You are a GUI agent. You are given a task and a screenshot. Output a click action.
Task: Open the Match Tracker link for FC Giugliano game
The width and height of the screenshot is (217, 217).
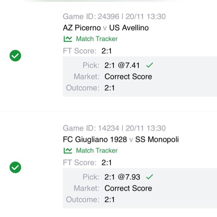pyautogui.click(x=97, y=151)
